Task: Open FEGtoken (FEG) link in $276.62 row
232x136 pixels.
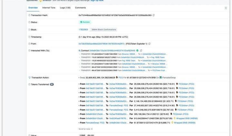Action: pyautogui.click(x=181, y=114)
